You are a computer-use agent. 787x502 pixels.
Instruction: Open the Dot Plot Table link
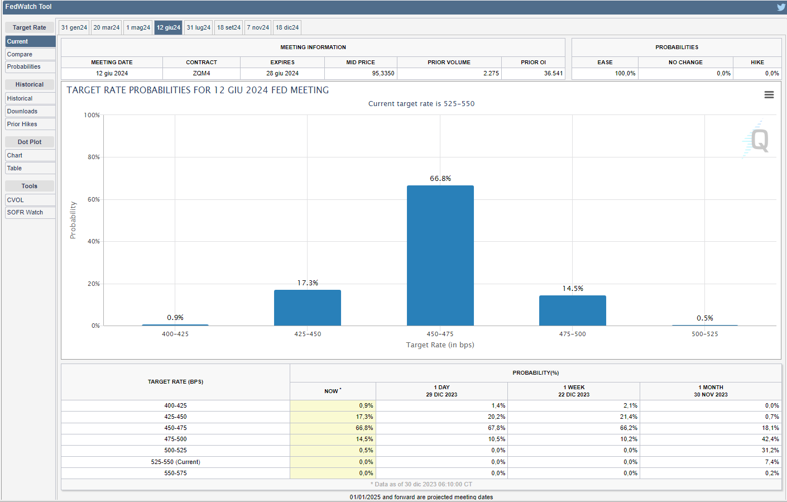[30, 168]
